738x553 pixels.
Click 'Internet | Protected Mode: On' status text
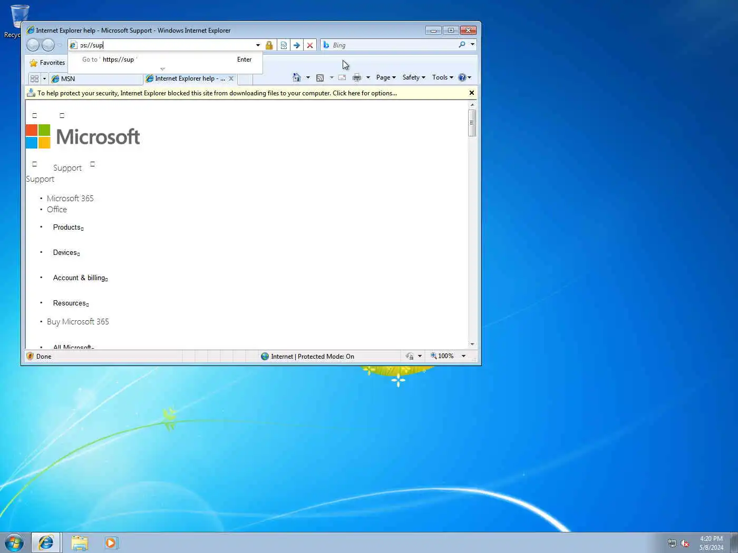point(313,357)
